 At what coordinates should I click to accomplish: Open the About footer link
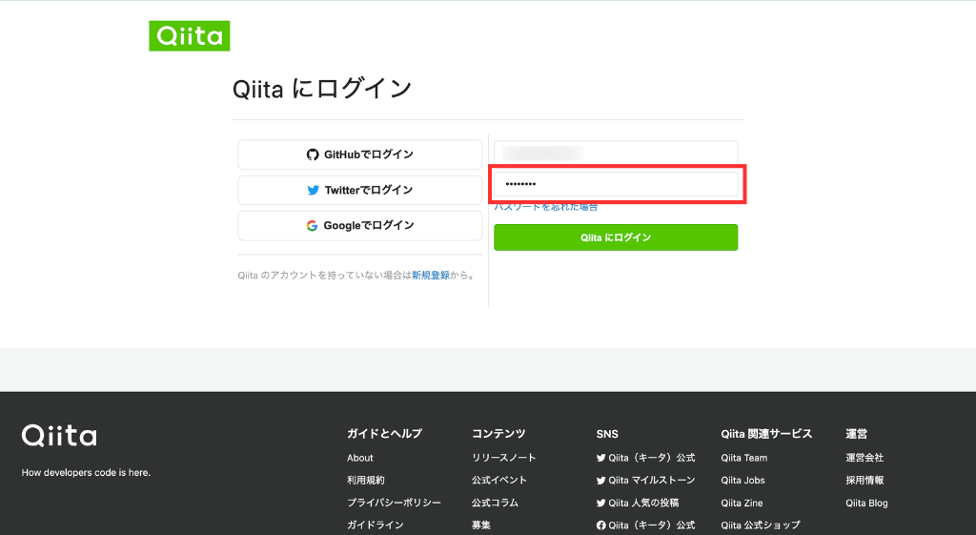coord(359,458)
